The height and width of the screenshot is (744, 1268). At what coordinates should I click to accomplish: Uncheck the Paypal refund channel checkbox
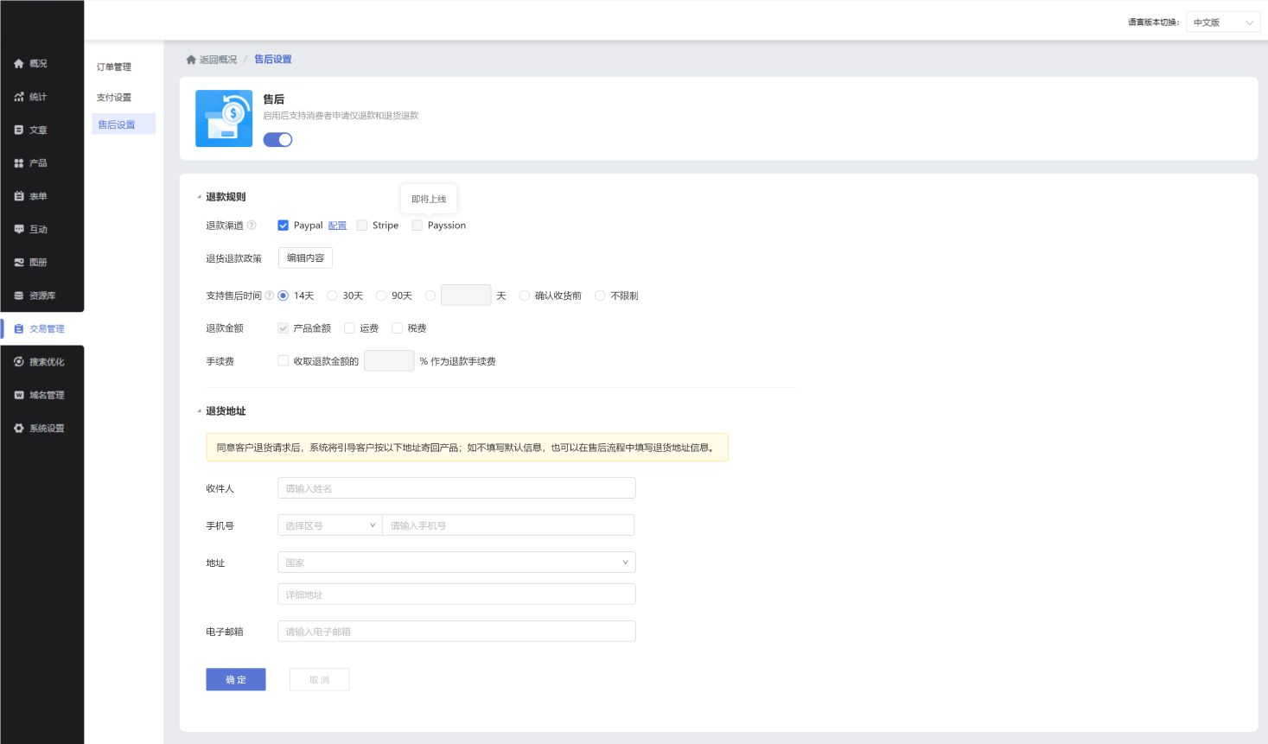tap(283, 226)
